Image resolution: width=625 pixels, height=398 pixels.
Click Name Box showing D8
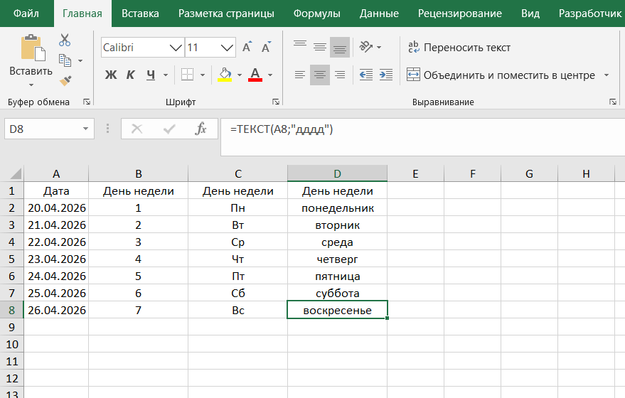pos(42,129)
